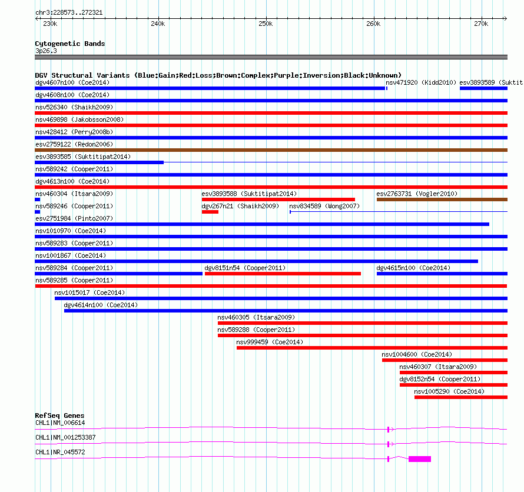
Task: Click the CHL1|NR_045572 gene label
Action: (60, 452)
